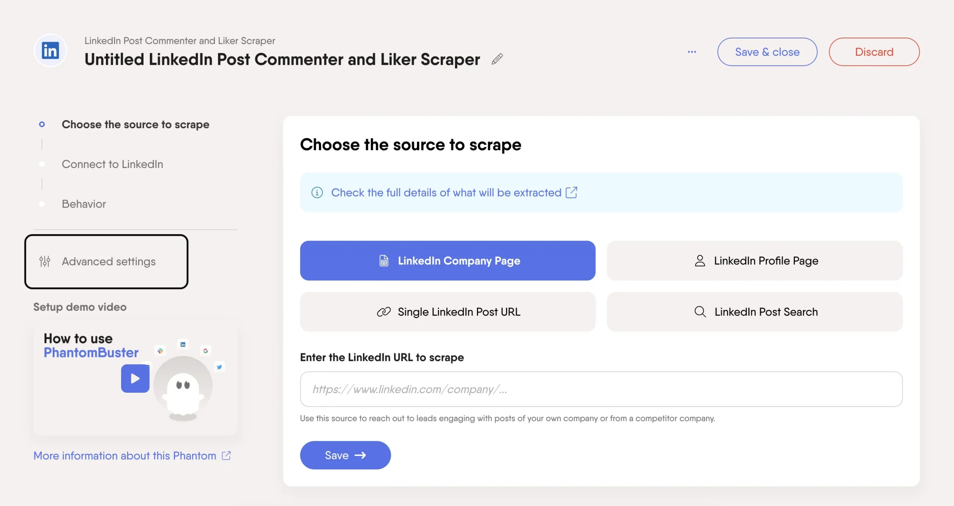The width and height of the screenshot is (954, 506).
Task: Open More information about this Phantom link
Action: (x=125, y=456)
